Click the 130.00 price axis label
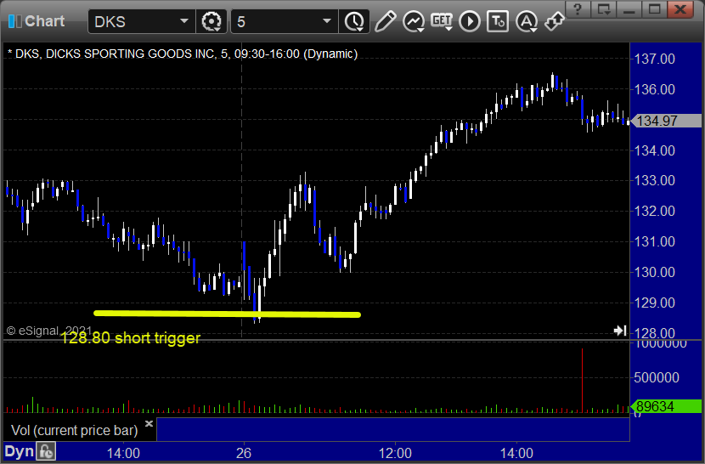The height and width of the screenshot is (464, 705). point(655,272)
